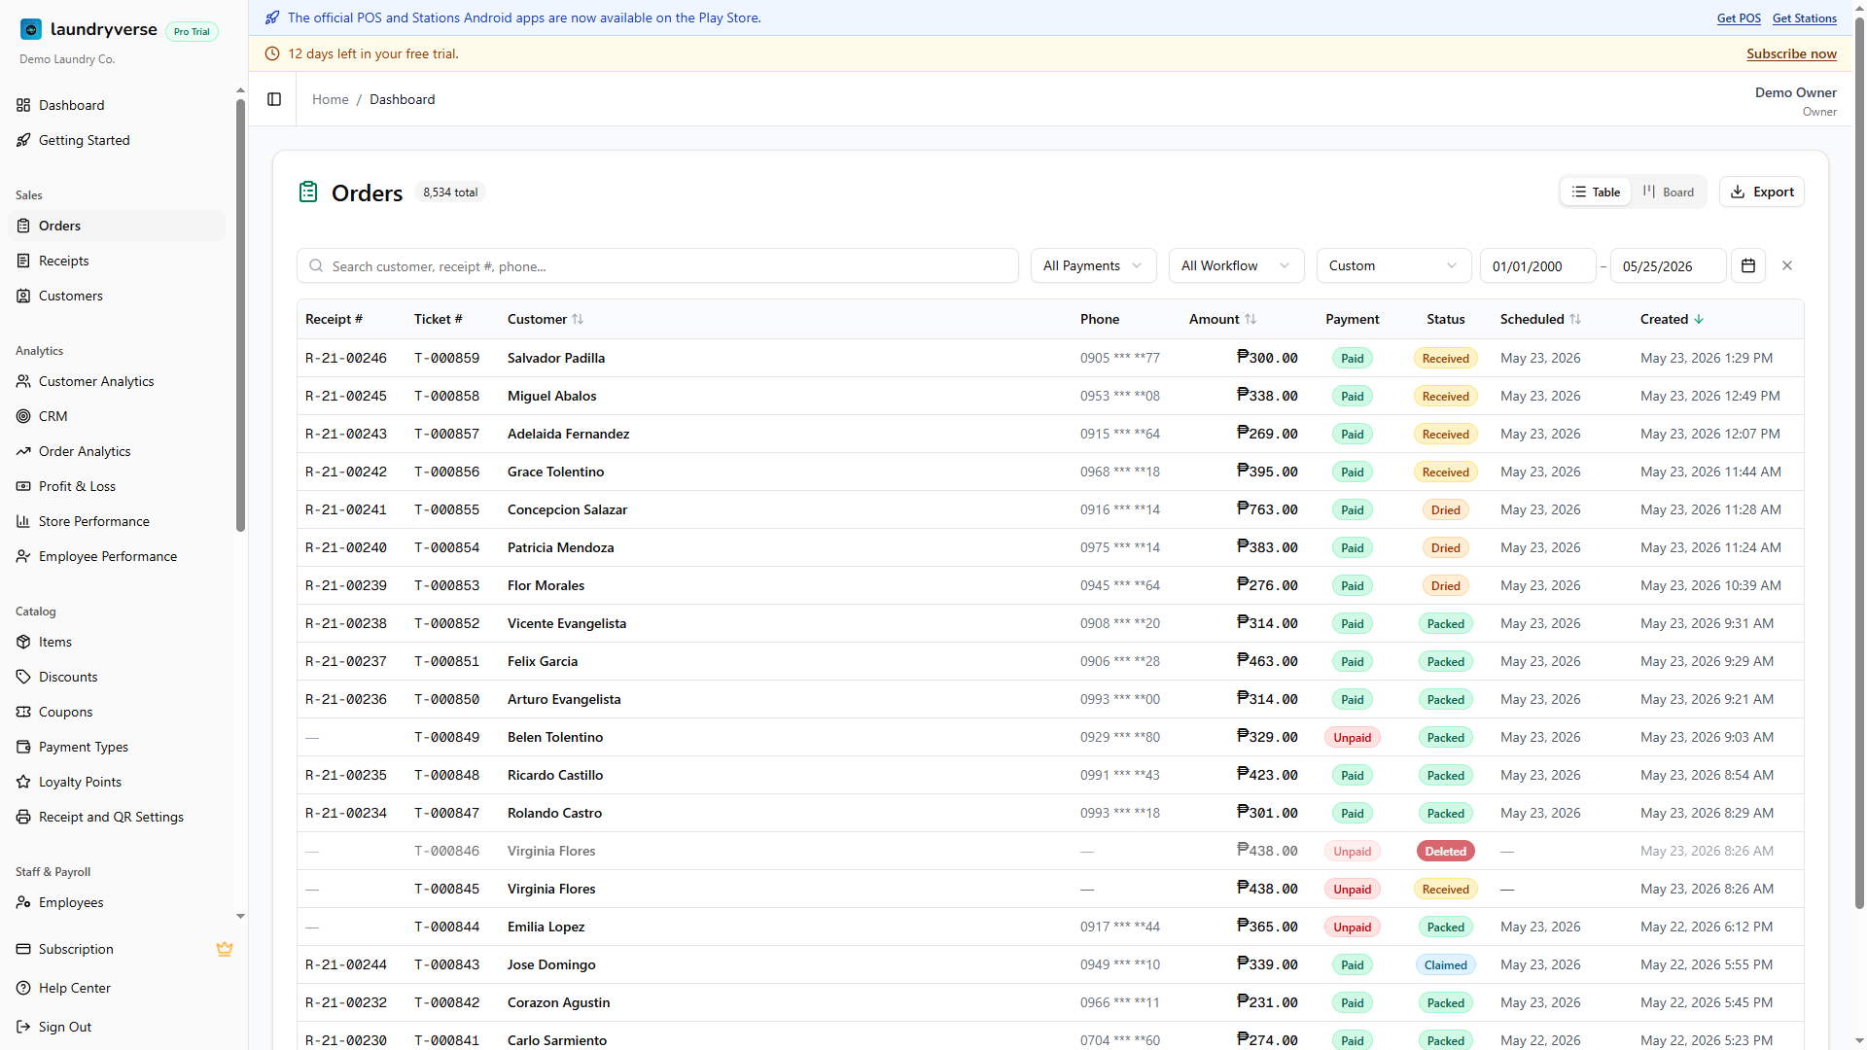
Task: Click the sidebar vertical scrollbar
Action: [240, 316]
